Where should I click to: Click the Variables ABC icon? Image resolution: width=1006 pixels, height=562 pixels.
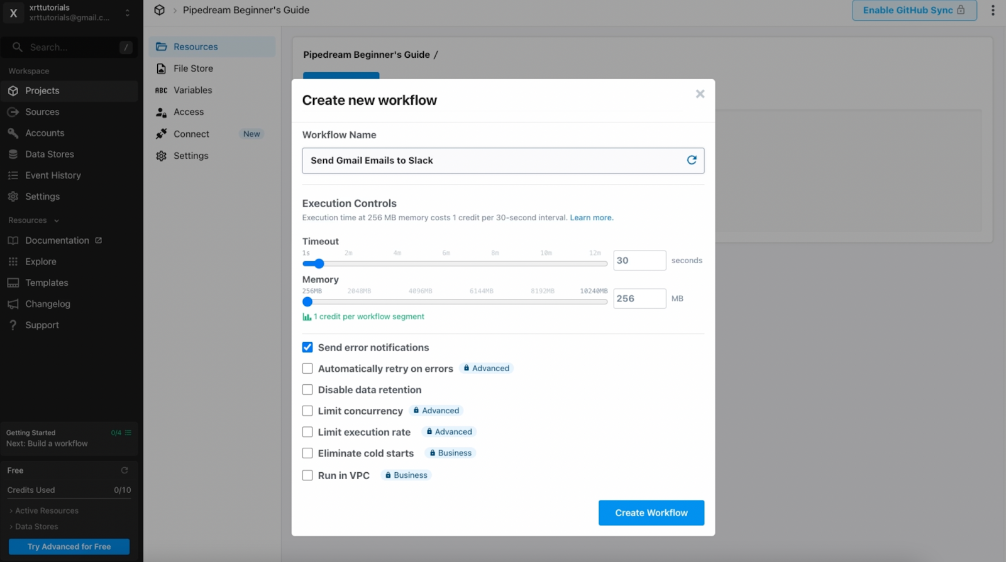(x=162, y=90)
